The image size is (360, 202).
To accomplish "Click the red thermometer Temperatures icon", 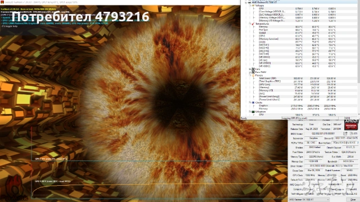I will tap(253, 24).
